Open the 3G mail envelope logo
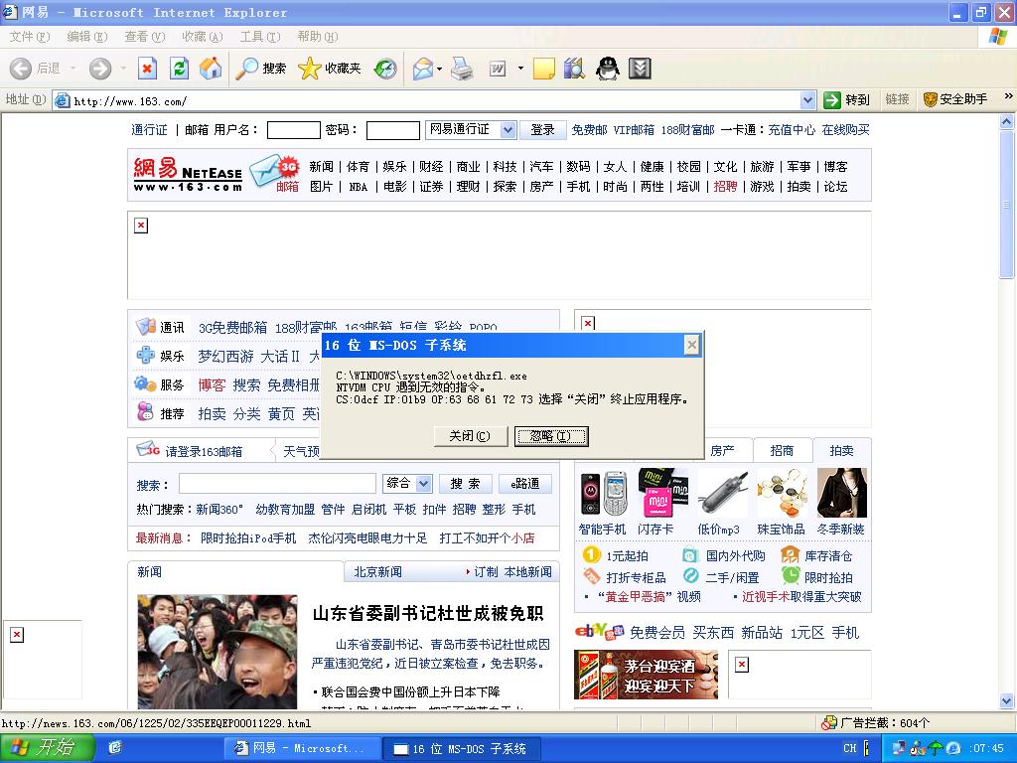The width and height of the screenshot is (1017, 763). point(274,172)
